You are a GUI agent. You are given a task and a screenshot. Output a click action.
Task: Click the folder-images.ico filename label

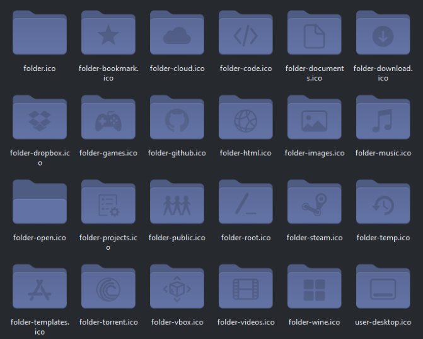(315, 153)
